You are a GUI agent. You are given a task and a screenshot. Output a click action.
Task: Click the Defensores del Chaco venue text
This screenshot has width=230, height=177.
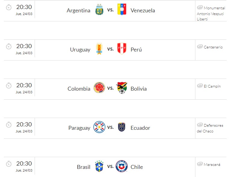[x=210, y=128]
